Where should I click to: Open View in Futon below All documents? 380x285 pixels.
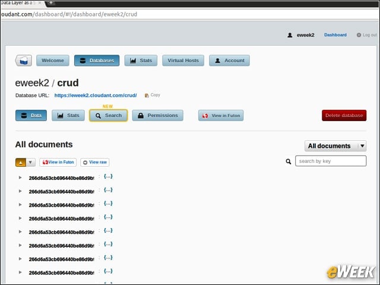pyautogui.click(x=58, y=162)
